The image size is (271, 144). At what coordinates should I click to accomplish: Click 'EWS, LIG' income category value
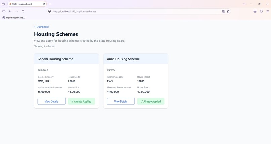pyautogui.click(x=43, y=81)
